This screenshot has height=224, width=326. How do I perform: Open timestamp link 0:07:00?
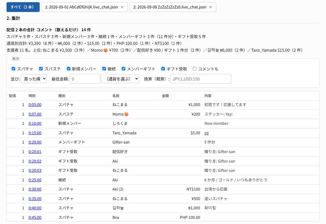coord(35,114)
